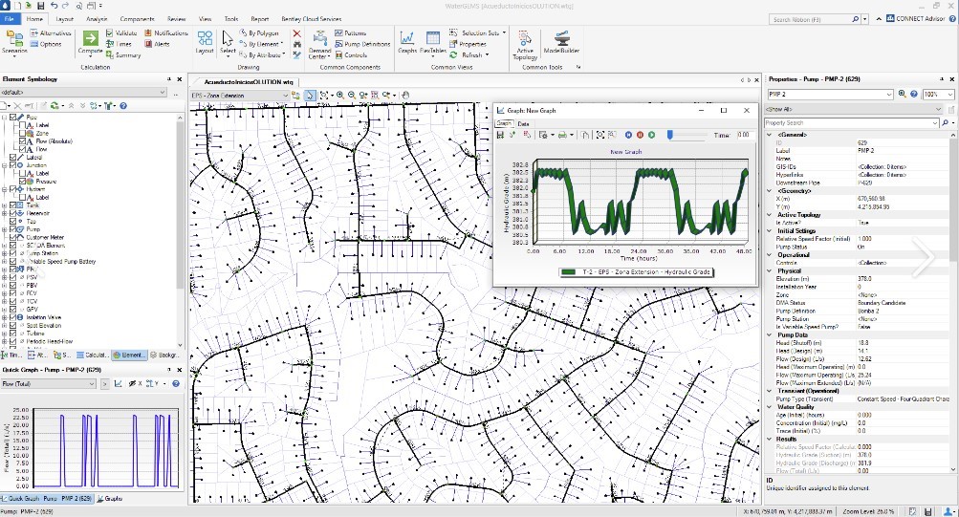Toggle the Pipe checkbox in Element Symbology
This screenshot has height=517, width=959.
coord(12,117)
